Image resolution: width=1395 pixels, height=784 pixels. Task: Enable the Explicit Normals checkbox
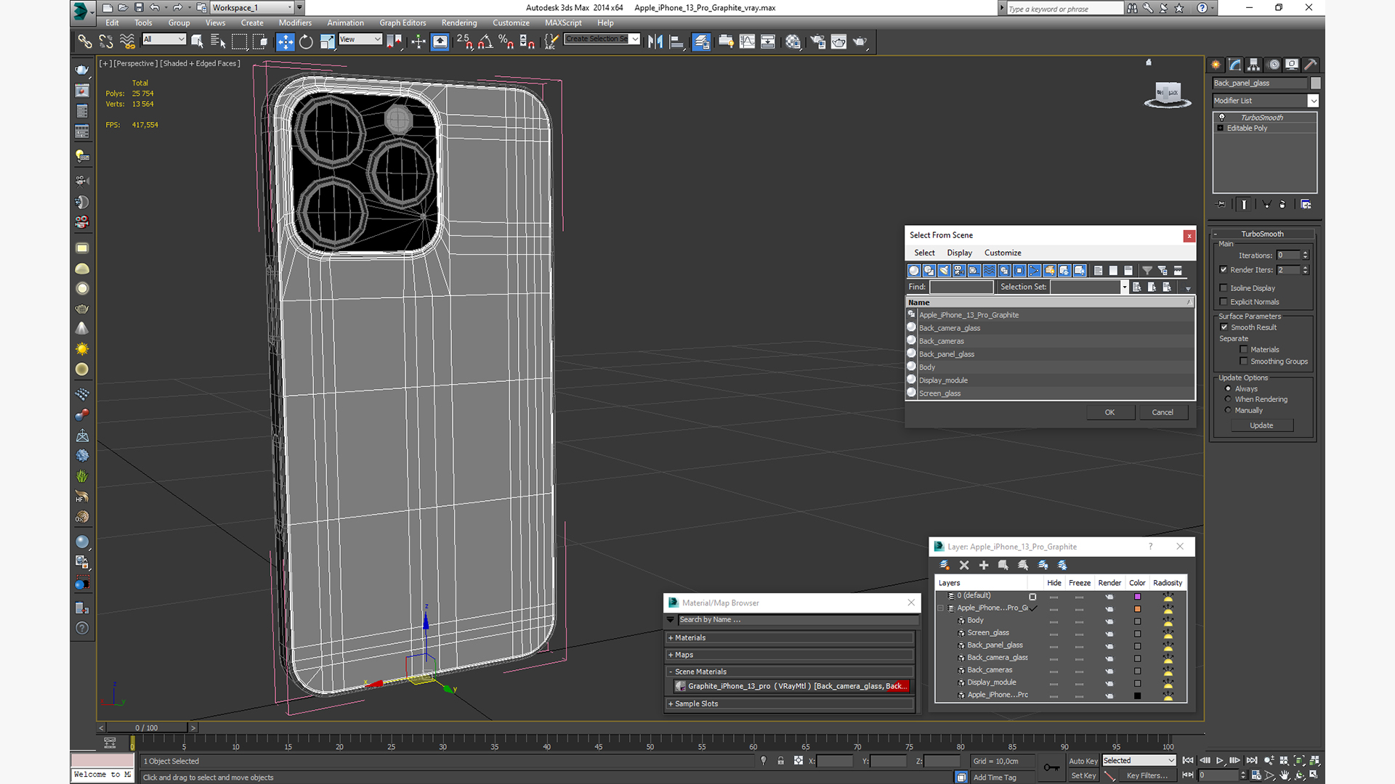tap(1224, 302)
